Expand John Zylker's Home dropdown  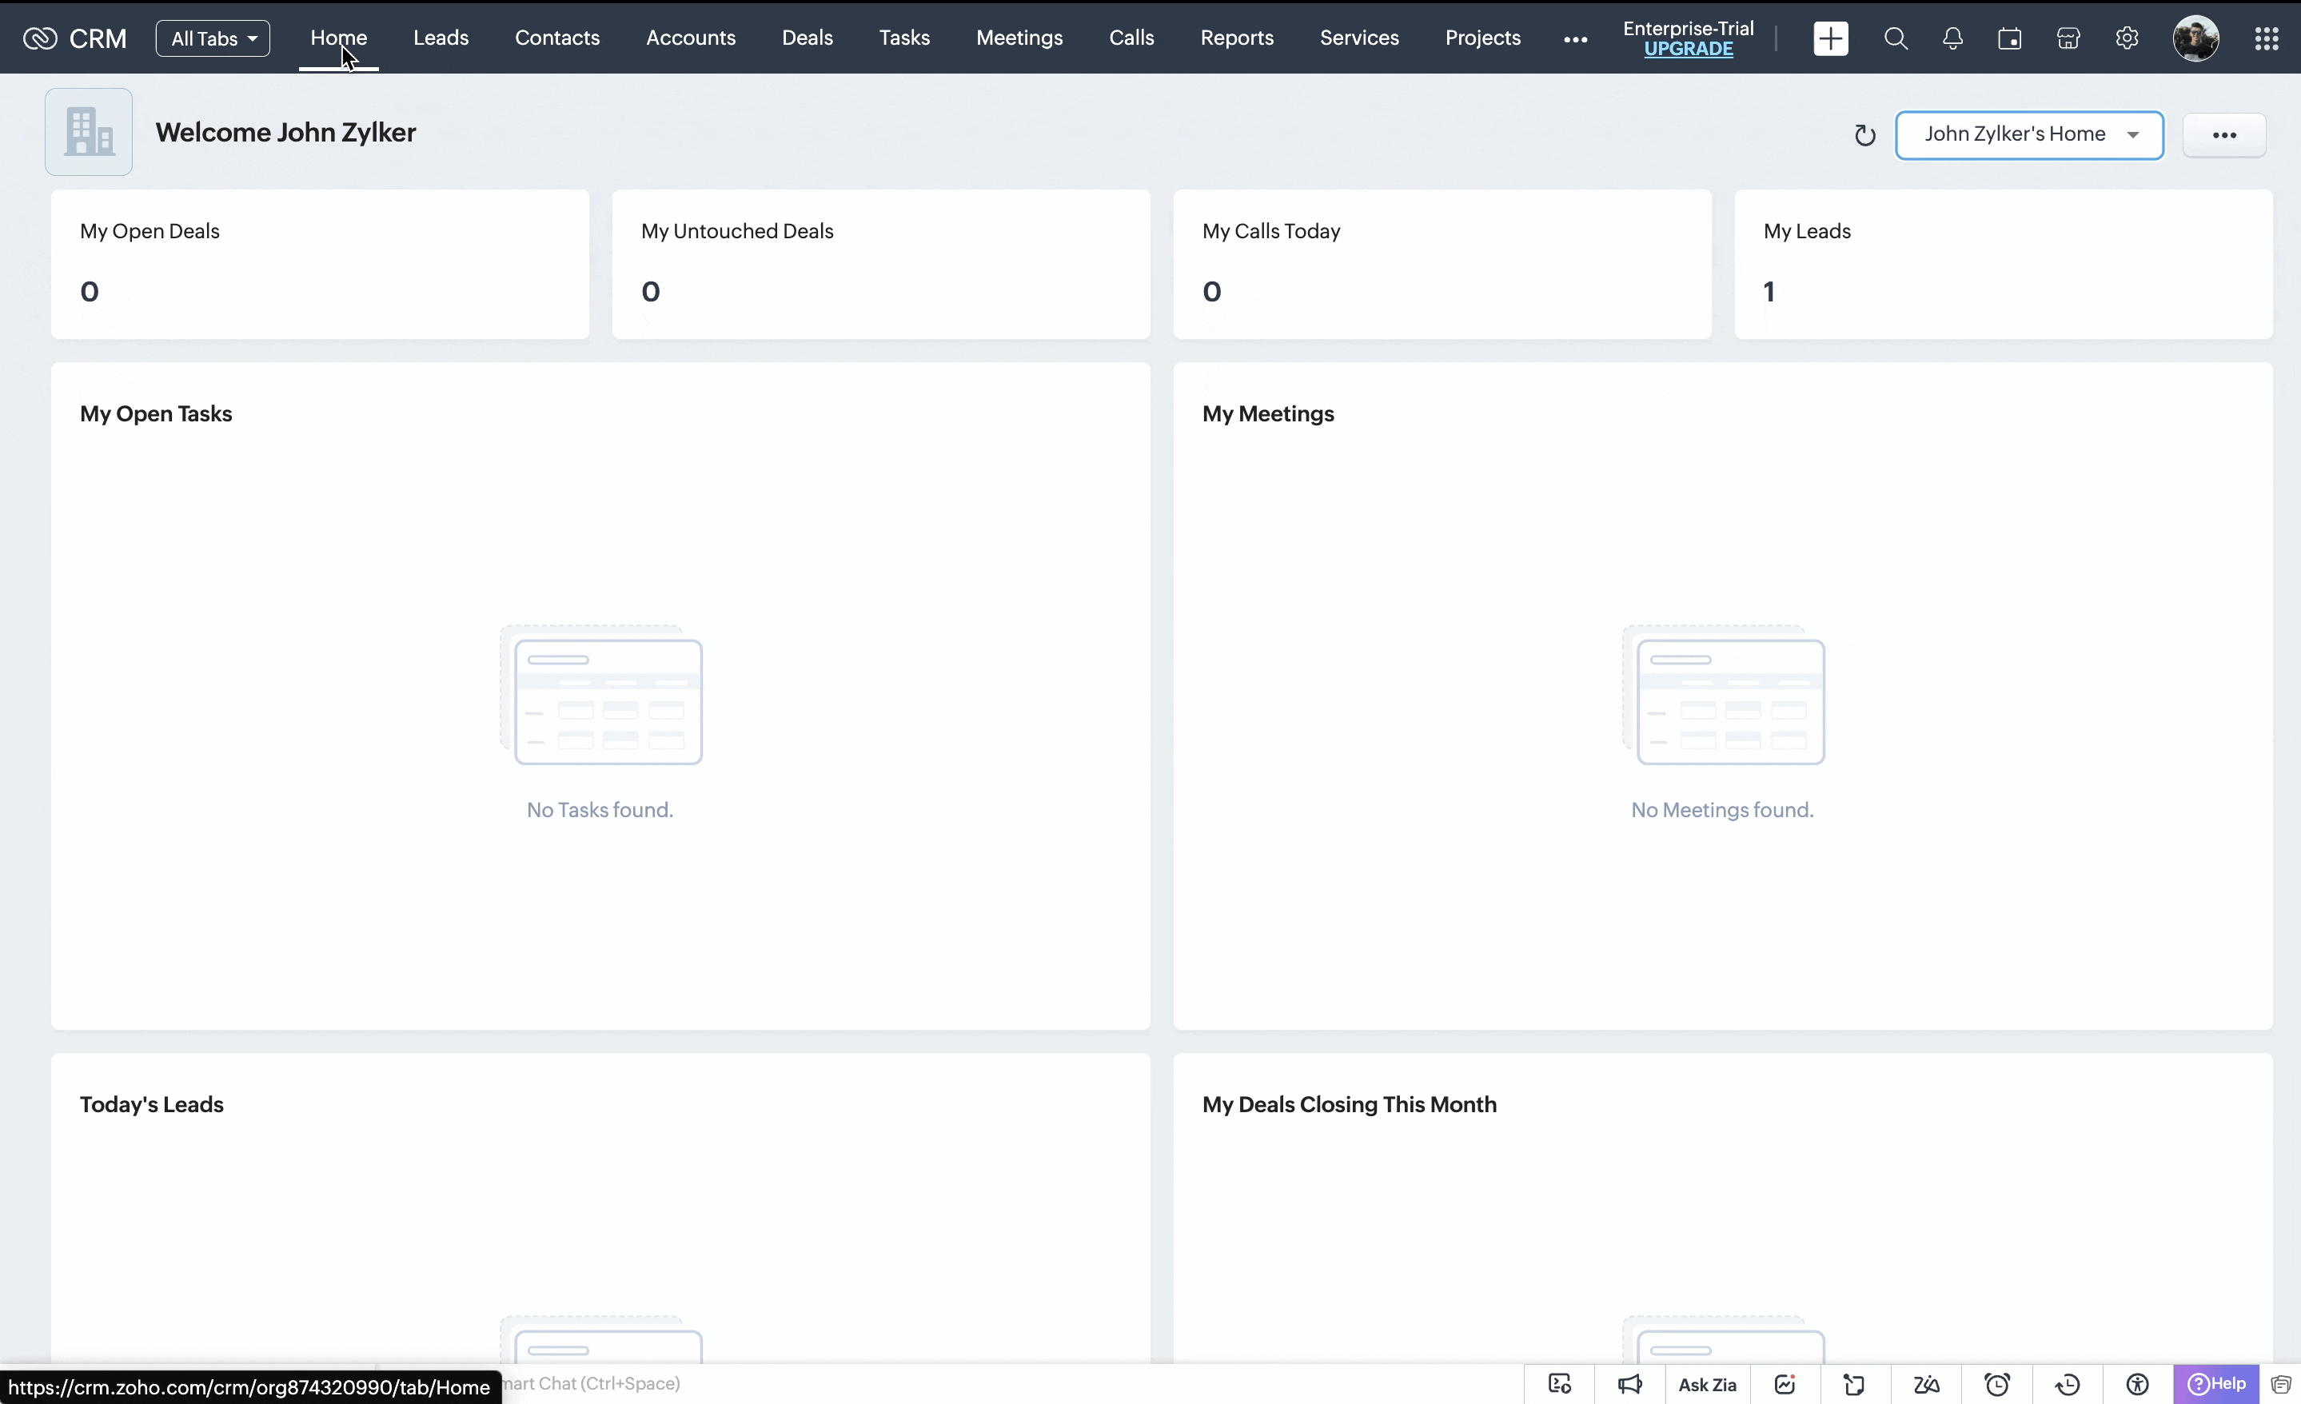pos(2029,135)
